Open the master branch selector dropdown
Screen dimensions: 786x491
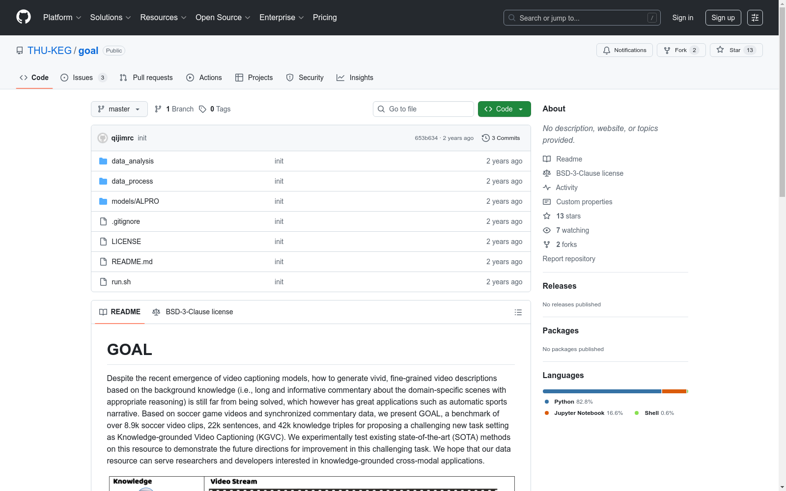[x=119, y=109]
